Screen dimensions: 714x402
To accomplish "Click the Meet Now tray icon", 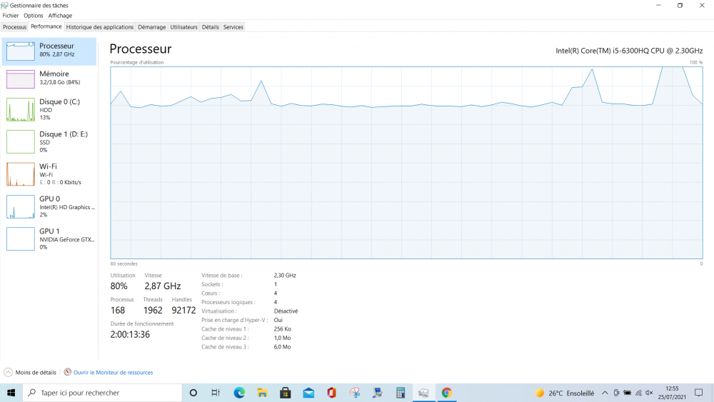I will point(616,393).
